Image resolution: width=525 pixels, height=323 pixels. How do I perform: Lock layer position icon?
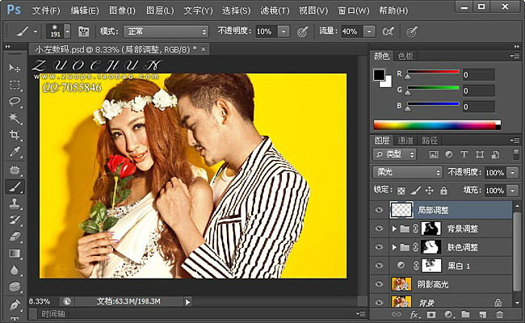point(429,191)
